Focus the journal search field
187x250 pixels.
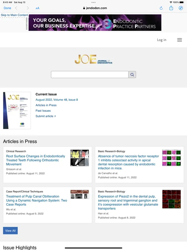tap(90, 75)
